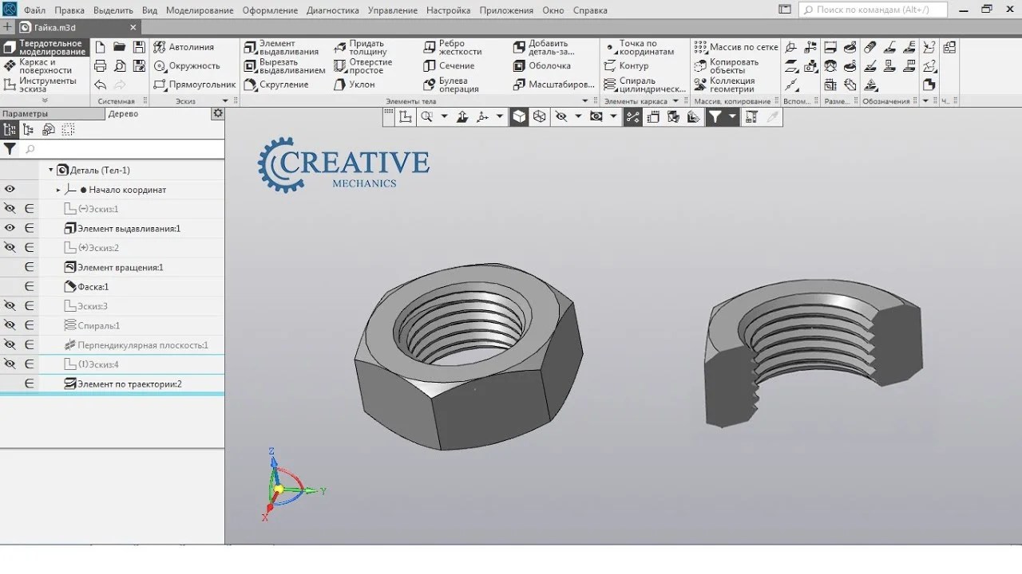
Task: Select Элемент по траектории:2 in the tree
Action: (123, 384)
